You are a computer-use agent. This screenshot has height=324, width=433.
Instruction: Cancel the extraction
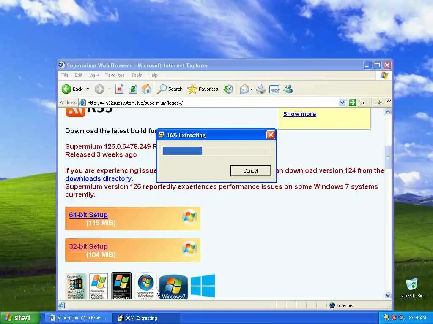tap(250, 171)
